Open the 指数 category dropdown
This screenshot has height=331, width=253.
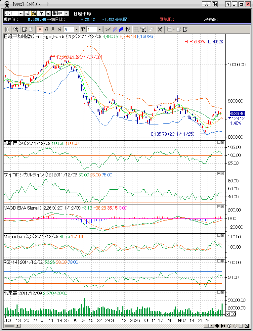(x=66, y=13)
